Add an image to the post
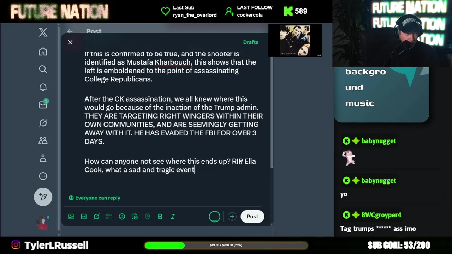The width and height of the screenshot is (452, 254). [x=71, y=217]
